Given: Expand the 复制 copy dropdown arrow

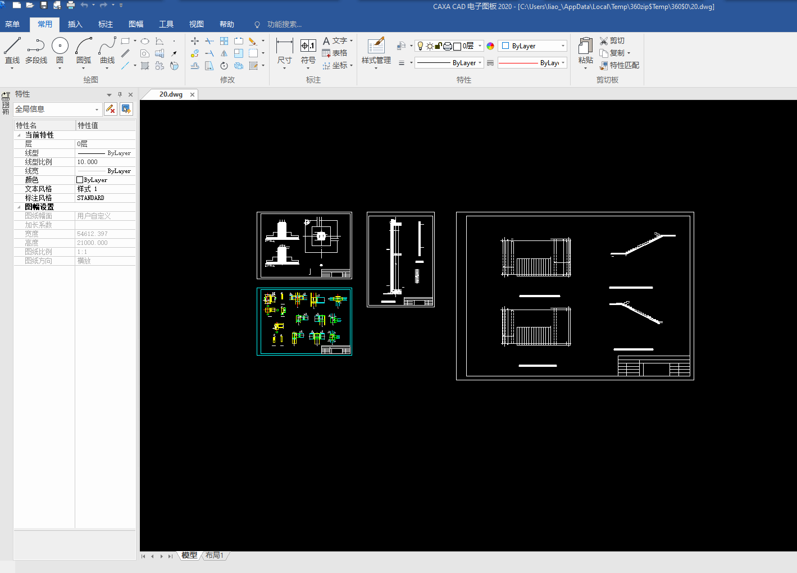Looking at the screenshot, I should point(629,53).
